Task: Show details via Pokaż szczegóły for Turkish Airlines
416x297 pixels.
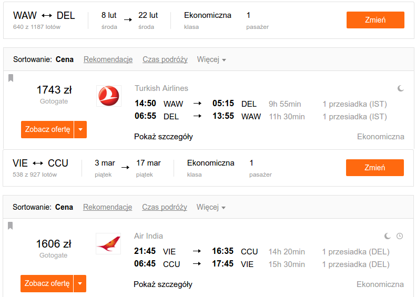Action: (x=164, y=137)
